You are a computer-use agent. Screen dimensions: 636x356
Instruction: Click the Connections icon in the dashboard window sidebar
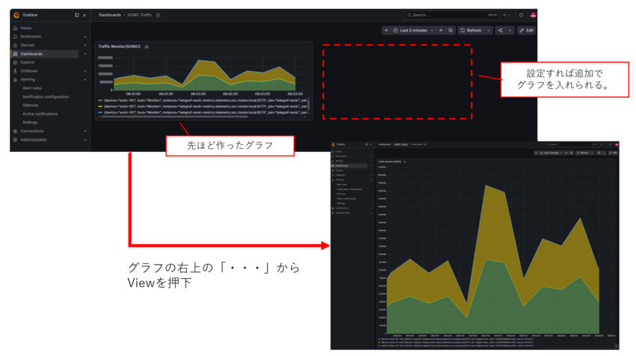point(16,132)
